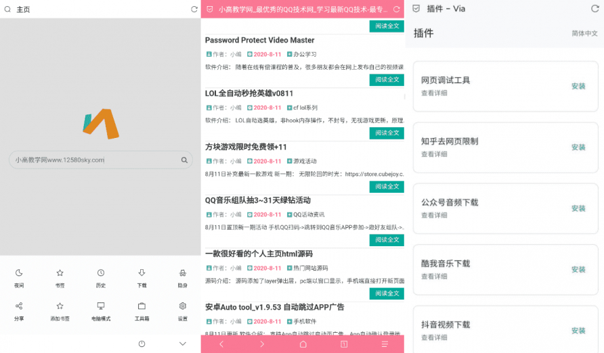Screen dimensions: 604x353
Task: Install the 网页调试工具 plugin
Action: (x=578, y=86)
